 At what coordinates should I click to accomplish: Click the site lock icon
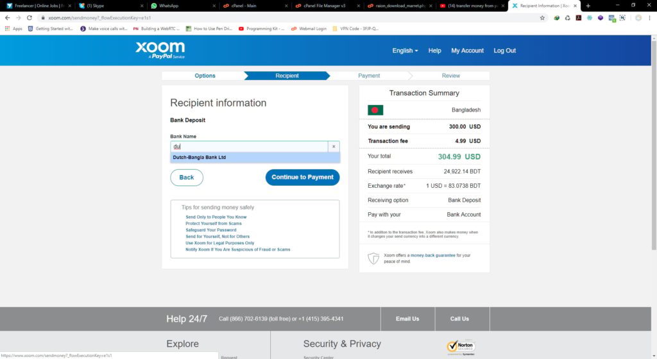43,18
